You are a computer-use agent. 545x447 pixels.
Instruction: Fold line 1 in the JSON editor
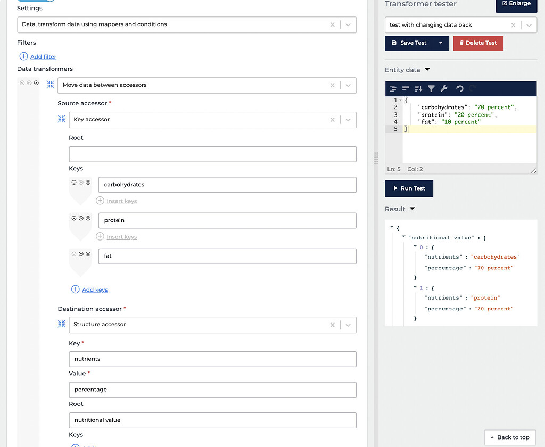coord(400,100)
